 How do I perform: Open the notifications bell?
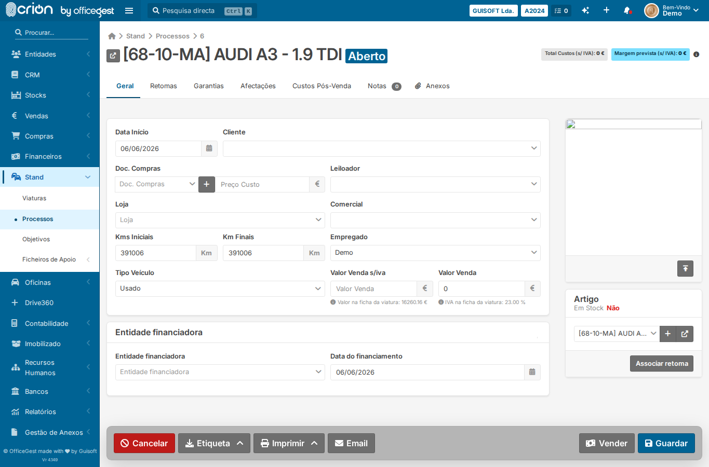pyautogui.click(x=627, y=10)
